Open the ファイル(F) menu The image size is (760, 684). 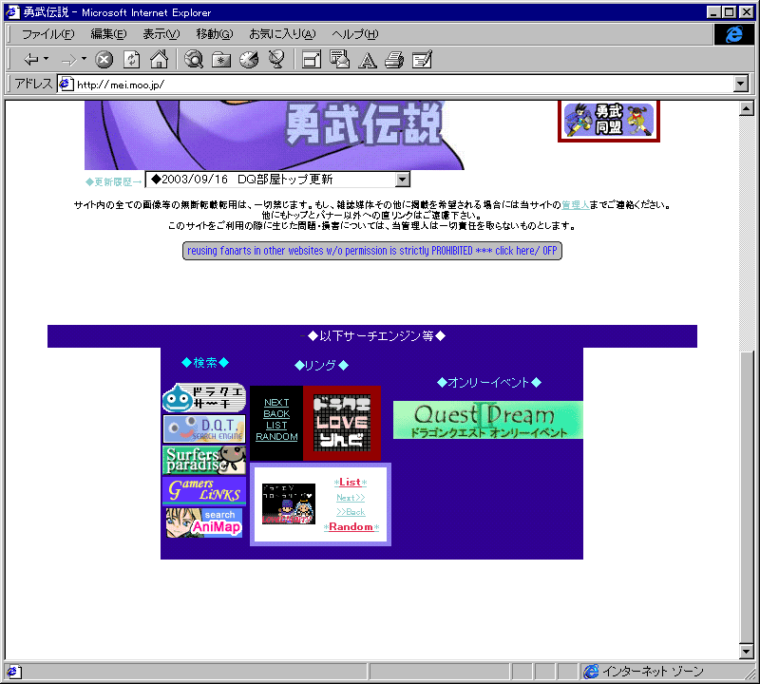48,34
